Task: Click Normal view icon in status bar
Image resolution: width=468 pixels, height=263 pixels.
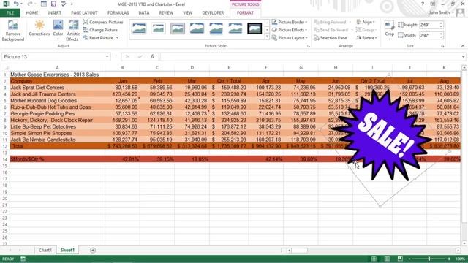Action: click(374, 259)
